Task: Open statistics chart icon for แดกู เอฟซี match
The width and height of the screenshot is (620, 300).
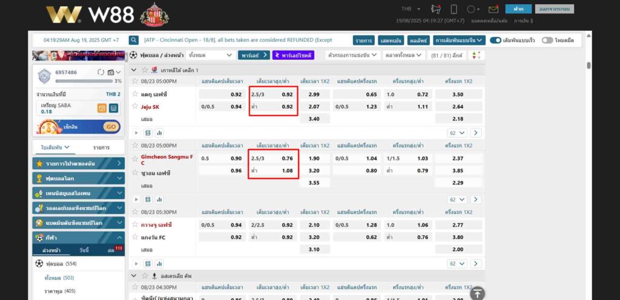Action: 159,133
